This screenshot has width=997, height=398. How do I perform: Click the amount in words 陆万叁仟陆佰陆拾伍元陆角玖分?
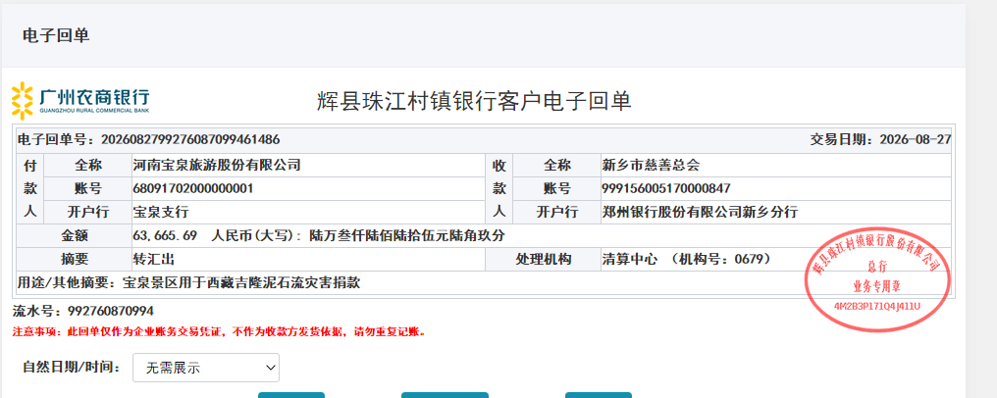click(x=407, y=236)
